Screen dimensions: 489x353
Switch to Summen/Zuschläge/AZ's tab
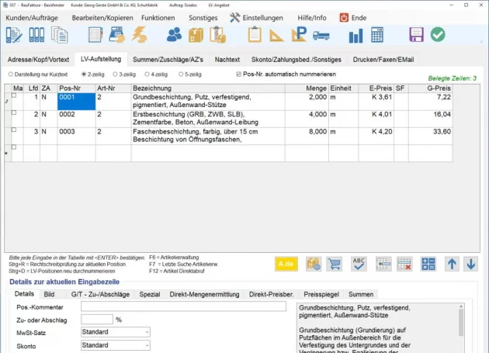167,59
